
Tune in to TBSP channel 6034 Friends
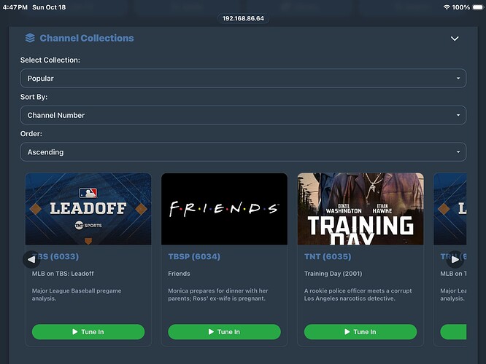point(224,332)
